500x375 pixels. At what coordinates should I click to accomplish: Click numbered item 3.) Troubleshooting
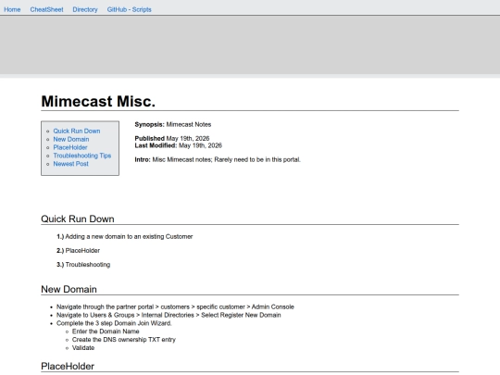(83, 265)
